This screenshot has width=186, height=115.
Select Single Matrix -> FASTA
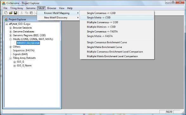tap(117, 36)
